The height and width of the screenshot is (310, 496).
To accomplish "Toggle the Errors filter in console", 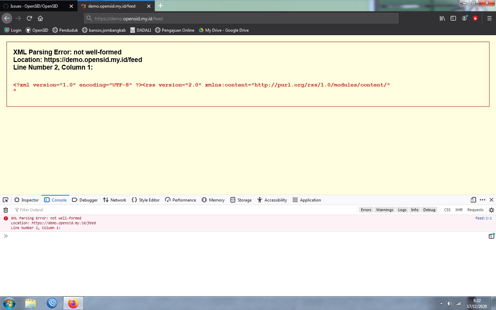I will coord(366,210).
